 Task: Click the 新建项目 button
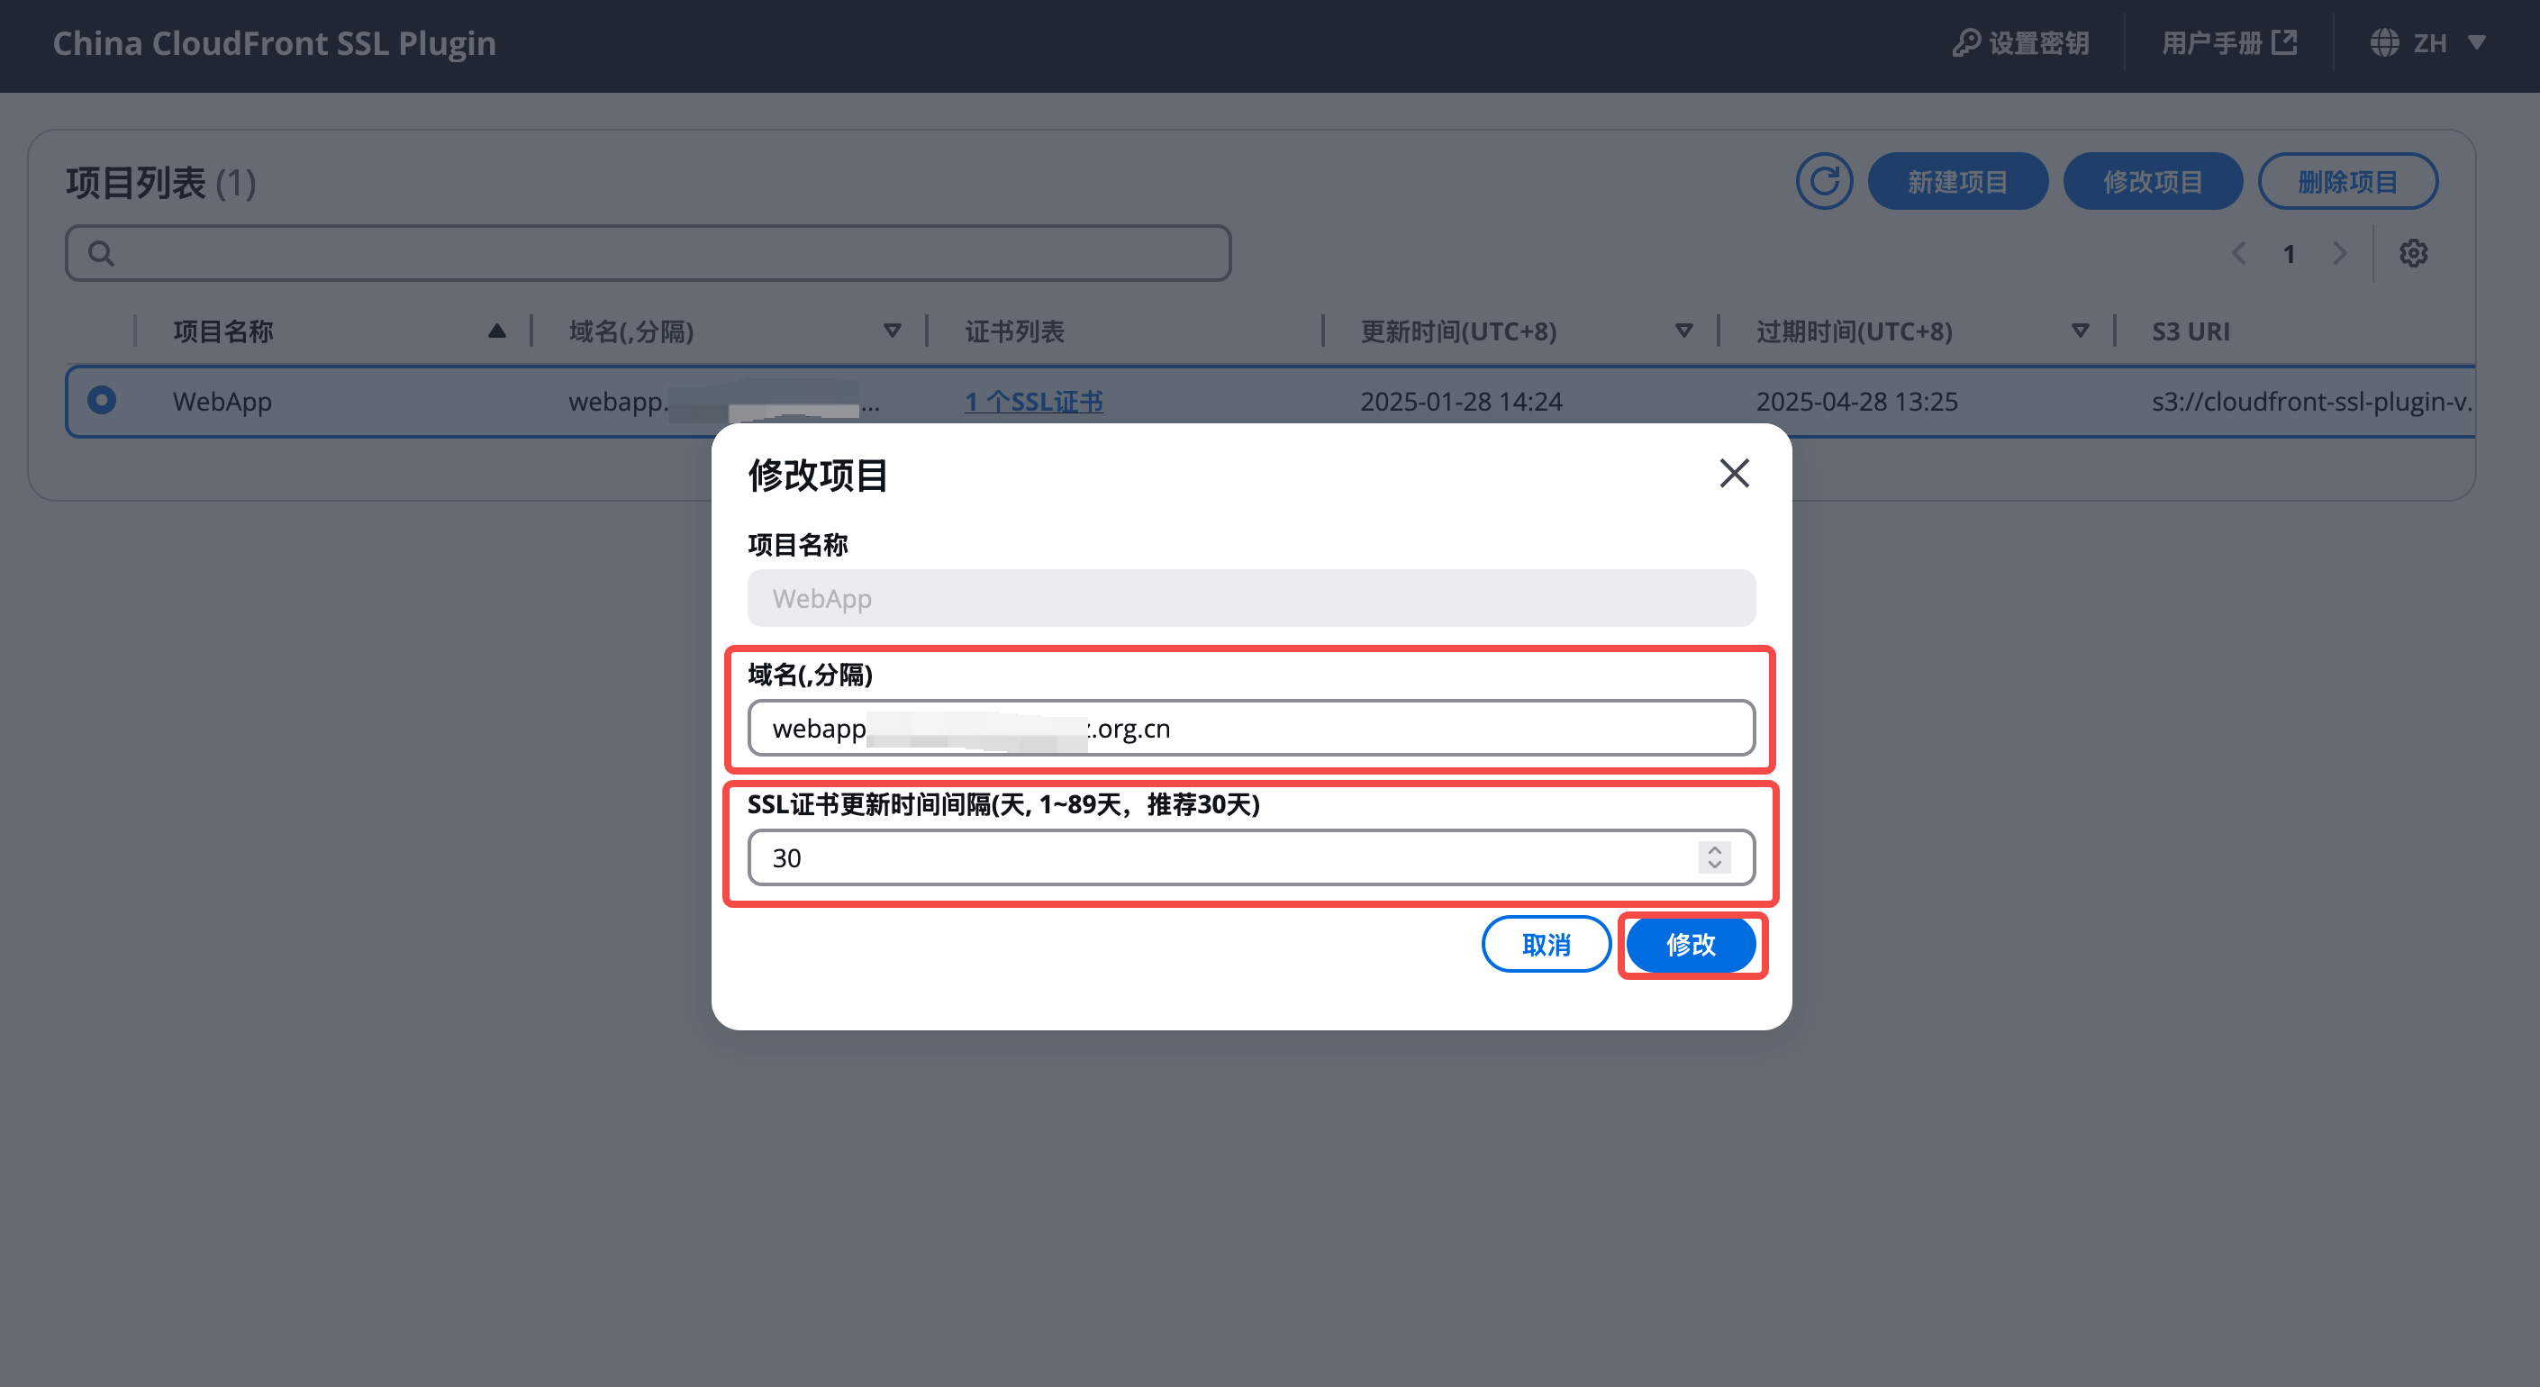click(x=1956, y=181)
